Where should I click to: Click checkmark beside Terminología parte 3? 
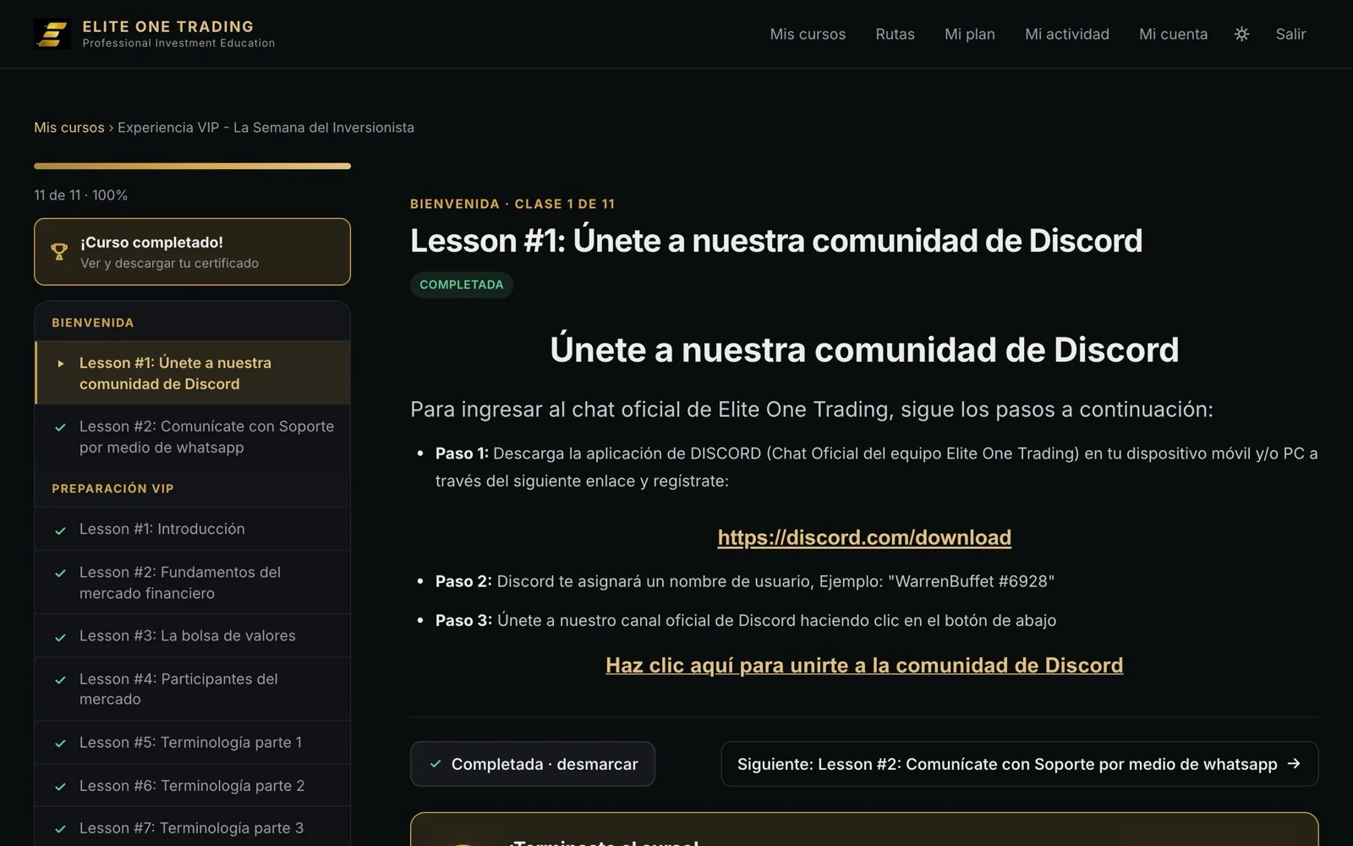pyautogui.click(x=60, y=829)
